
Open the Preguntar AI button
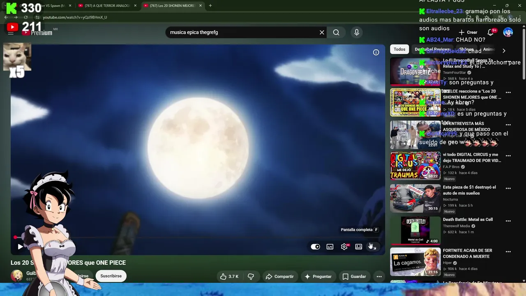(x=318, y=277)
